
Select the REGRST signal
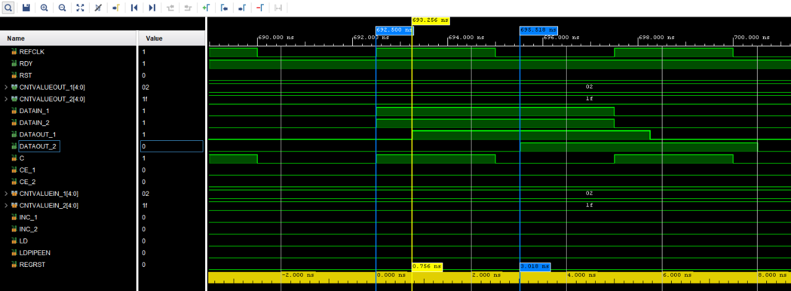coord(32,264)
